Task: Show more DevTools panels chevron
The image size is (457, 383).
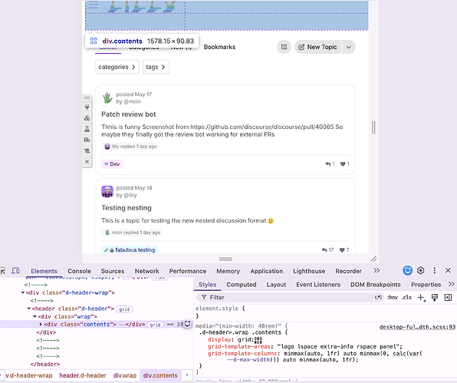Action: pos(376,271)
